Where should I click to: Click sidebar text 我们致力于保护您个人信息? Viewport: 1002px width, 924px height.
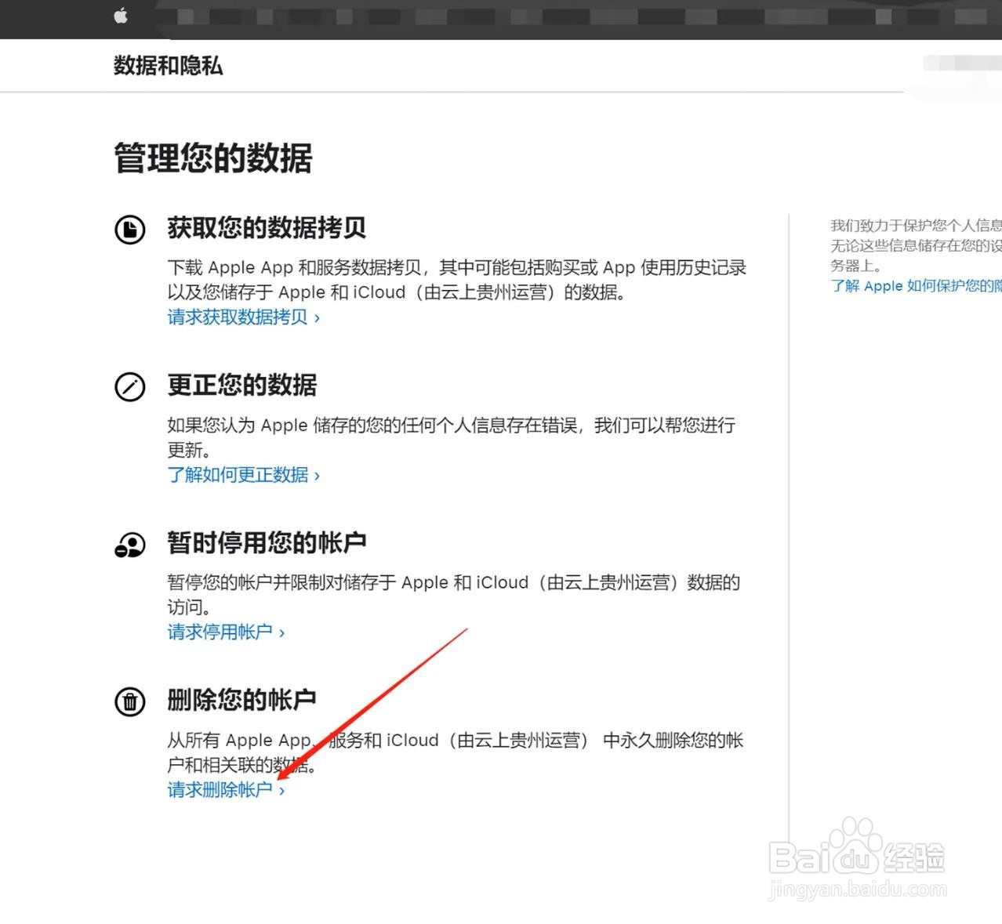(916, 245)
